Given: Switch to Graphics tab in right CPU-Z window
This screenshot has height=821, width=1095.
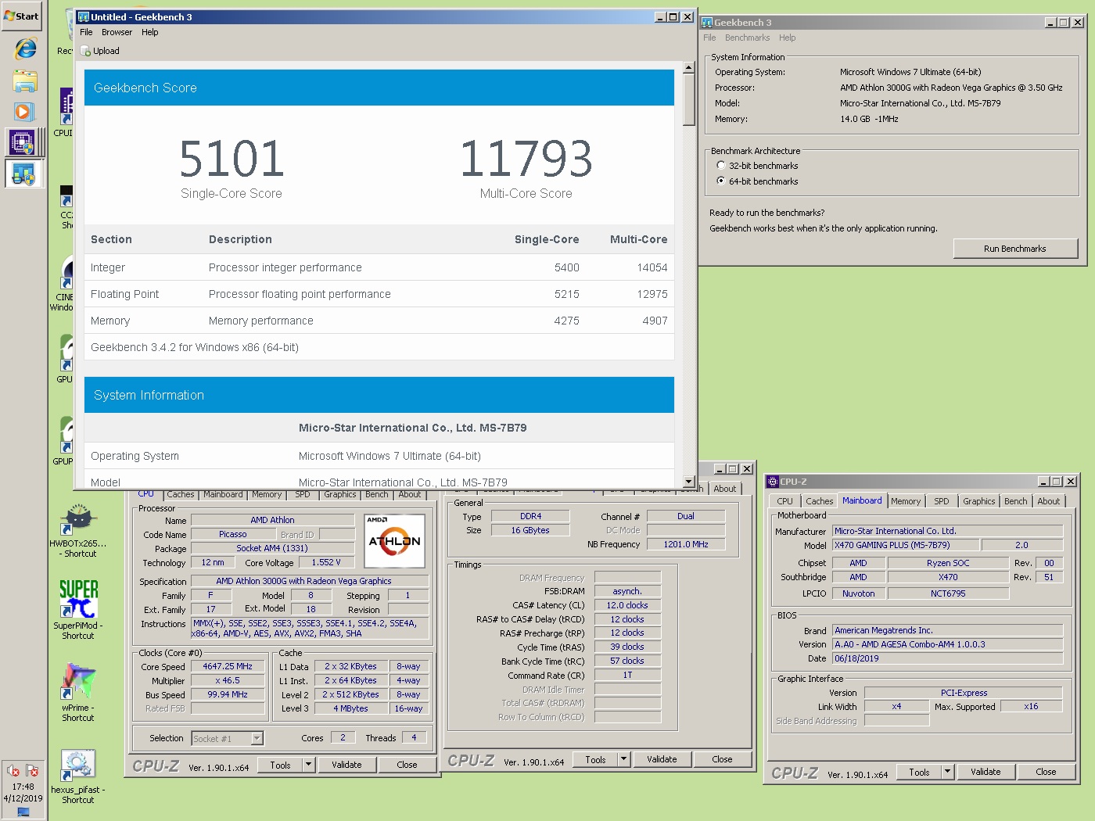Looking at the screenshot, I should (x=979, y=501).
